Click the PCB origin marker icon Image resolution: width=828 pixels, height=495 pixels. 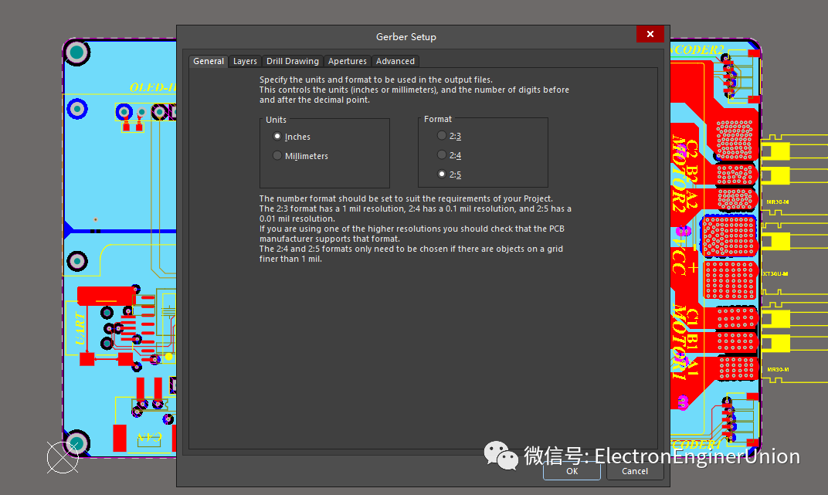tap(62, 457)
